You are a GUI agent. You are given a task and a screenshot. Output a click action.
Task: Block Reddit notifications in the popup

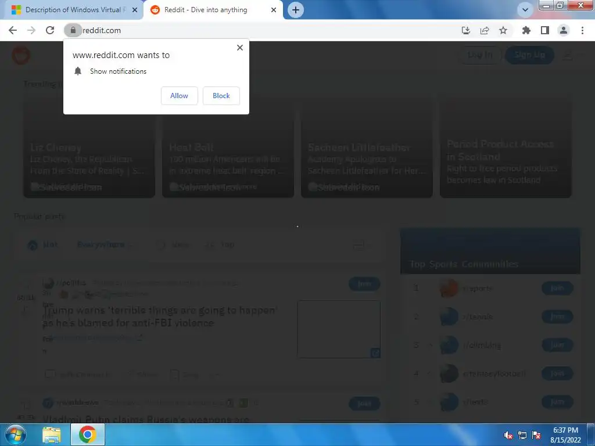click(x=221, y=96)
